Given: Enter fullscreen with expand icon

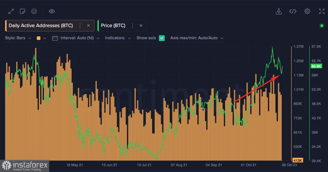Looking at the screenshot, I should coord(322,11).
